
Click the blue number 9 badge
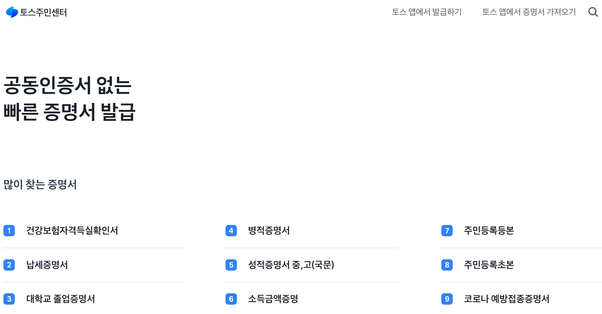point(447,298)
